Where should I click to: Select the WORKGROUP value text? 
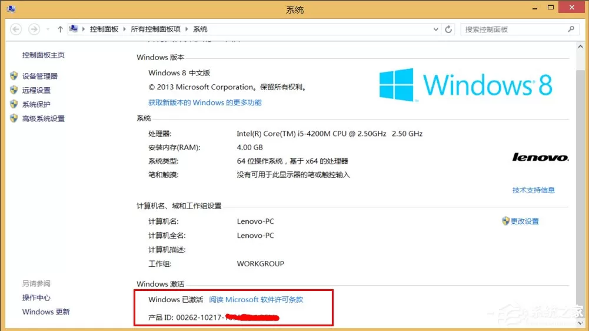coord(260,264)
